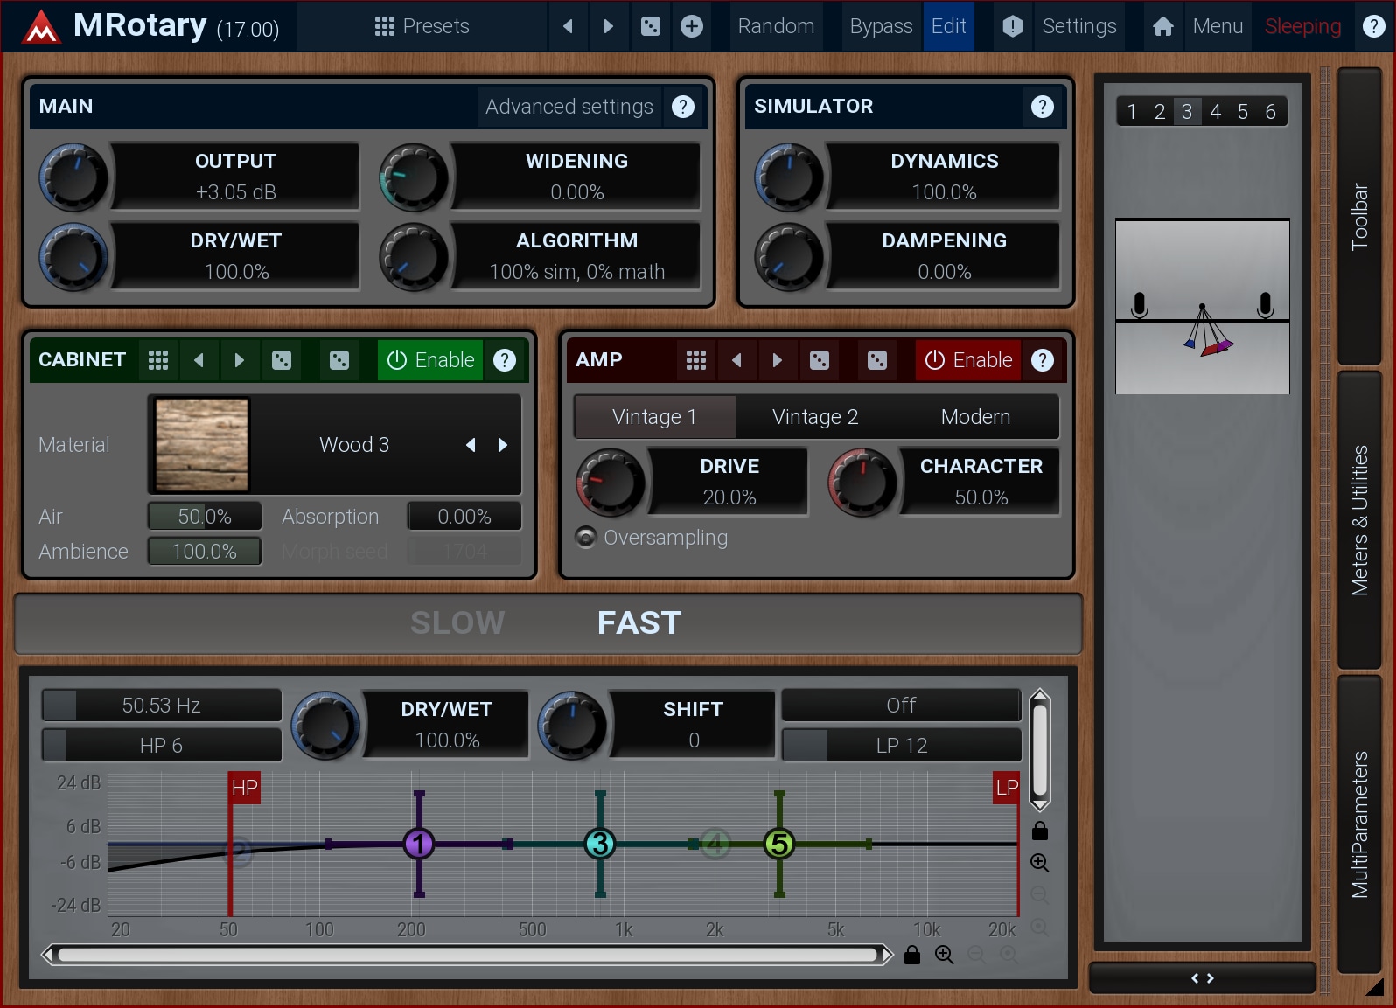Toggle the Amp Enable button
This screenshot has height=1008, width=1396.
click(968, 360)
